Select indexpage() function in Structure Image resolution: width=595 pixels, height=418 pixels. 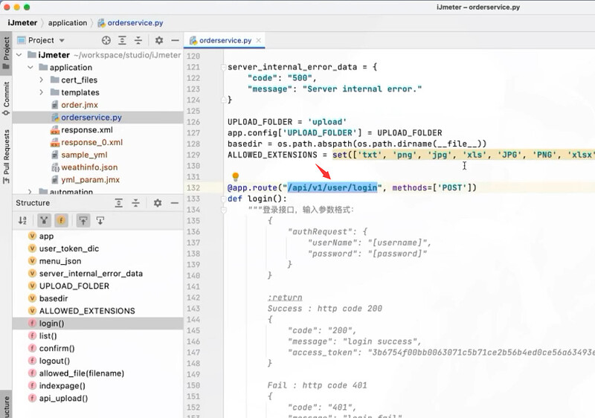point(62,386)
